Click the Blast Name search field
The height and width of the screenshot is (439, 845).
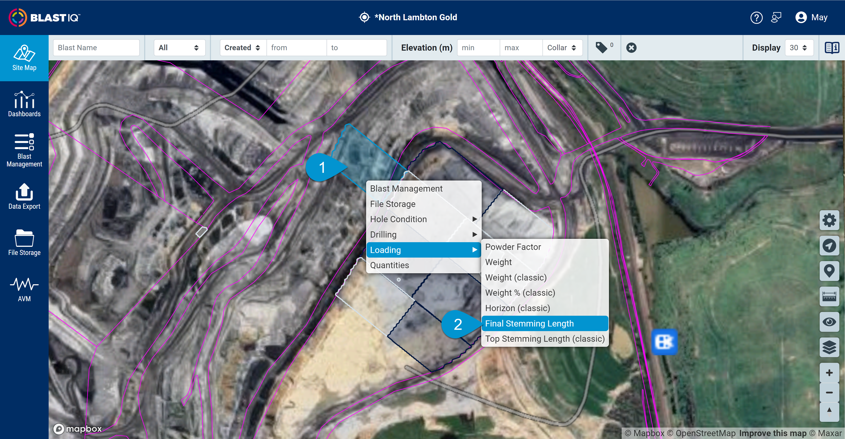coord(96,47)
